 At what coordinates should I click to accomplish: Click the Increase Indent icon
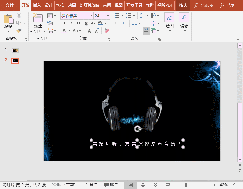(124, 23)
